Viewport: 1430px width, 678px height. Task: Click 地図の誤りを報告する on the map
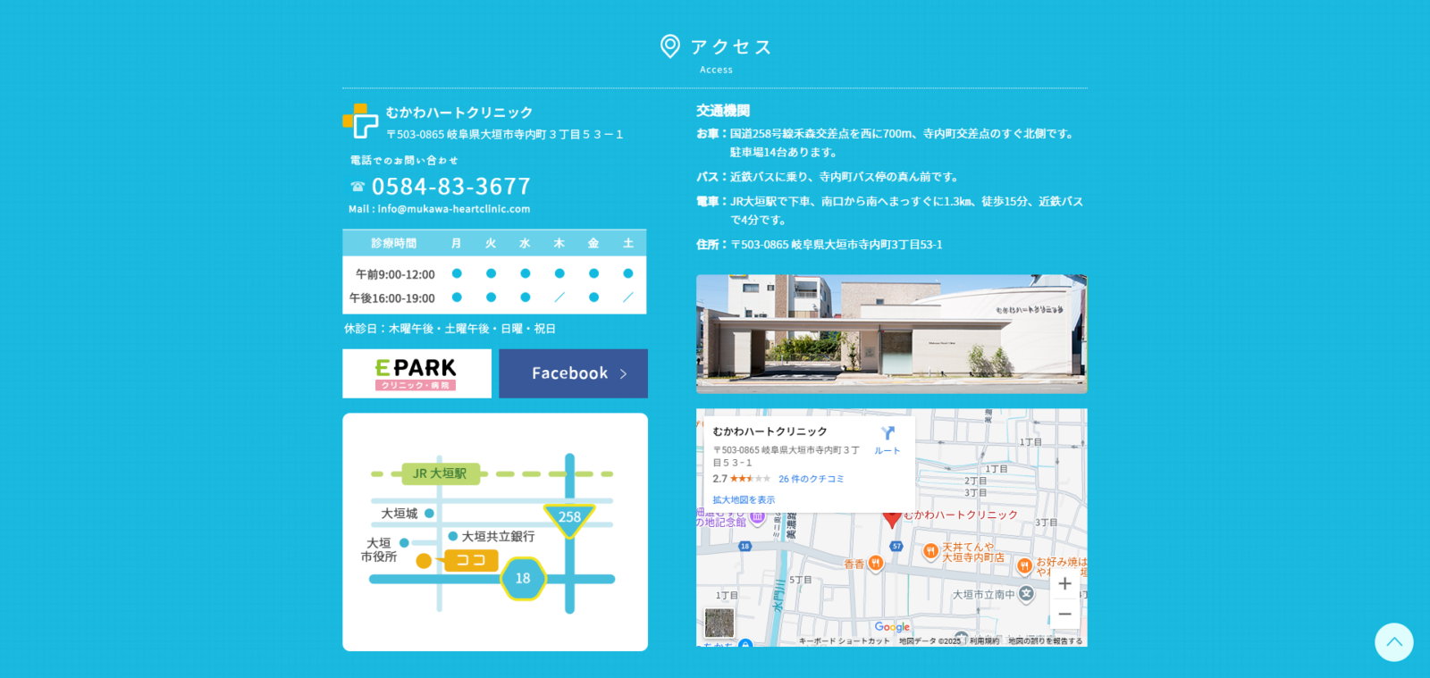(1045, 640)
